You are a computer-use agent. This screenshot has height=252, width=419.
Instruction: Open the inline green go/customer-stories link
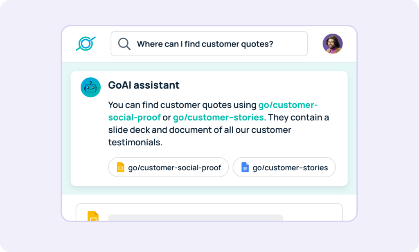point(219,117)
